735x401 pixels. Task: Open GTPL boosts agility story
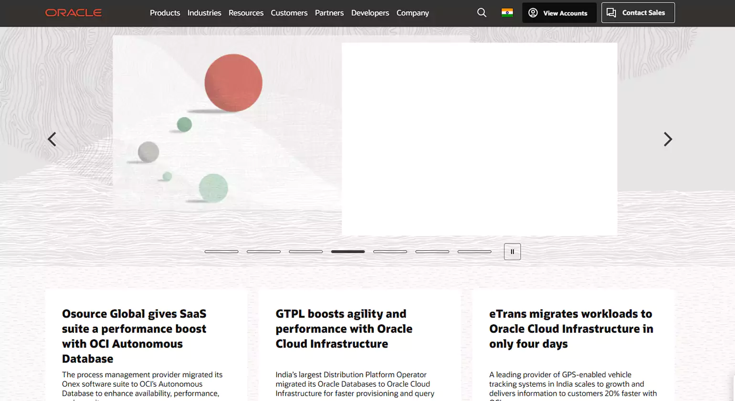point(344,329)
